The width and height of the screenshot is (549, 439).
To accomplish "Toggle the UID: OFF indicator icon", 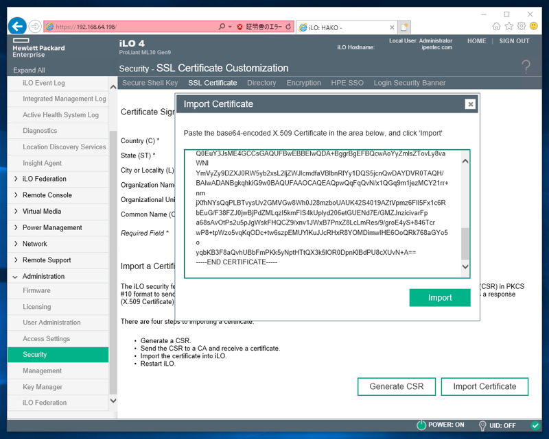I will pyautogui.click(x=482, y=425).
